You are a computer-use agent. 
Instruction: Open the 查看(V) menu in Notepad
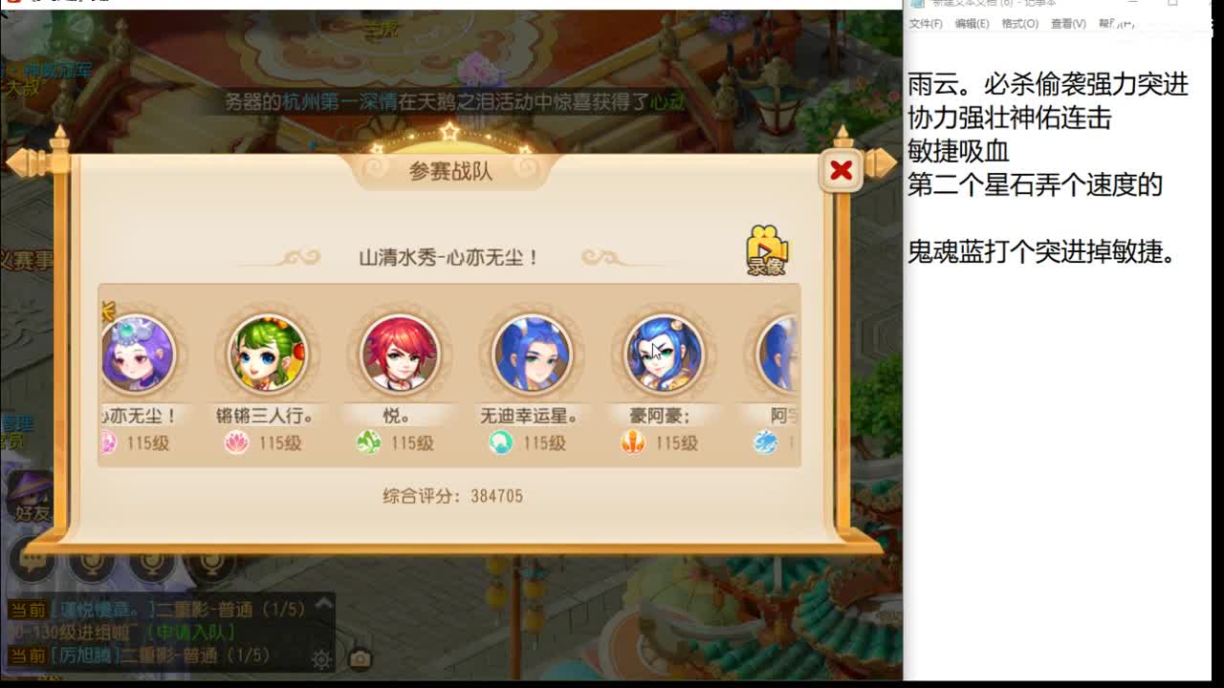[x=1068, y=24]
